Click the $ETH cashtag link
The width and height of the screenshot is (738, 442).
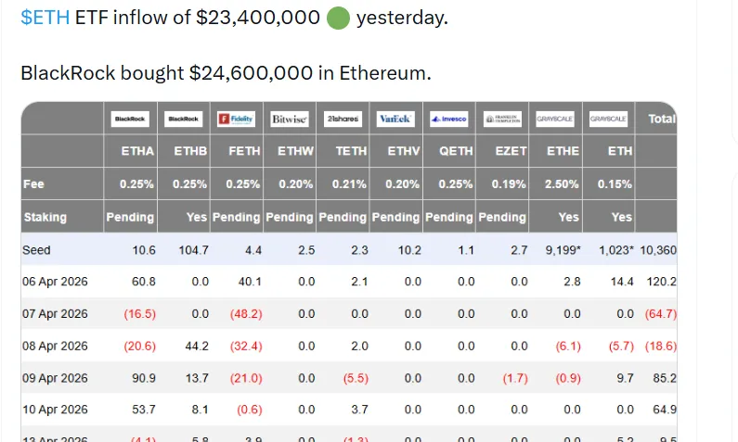45,19
